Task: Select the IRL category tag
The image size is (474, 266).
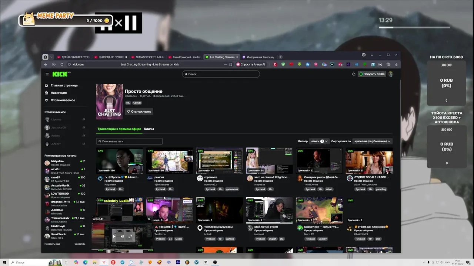Action: click(x=128, y=103)
